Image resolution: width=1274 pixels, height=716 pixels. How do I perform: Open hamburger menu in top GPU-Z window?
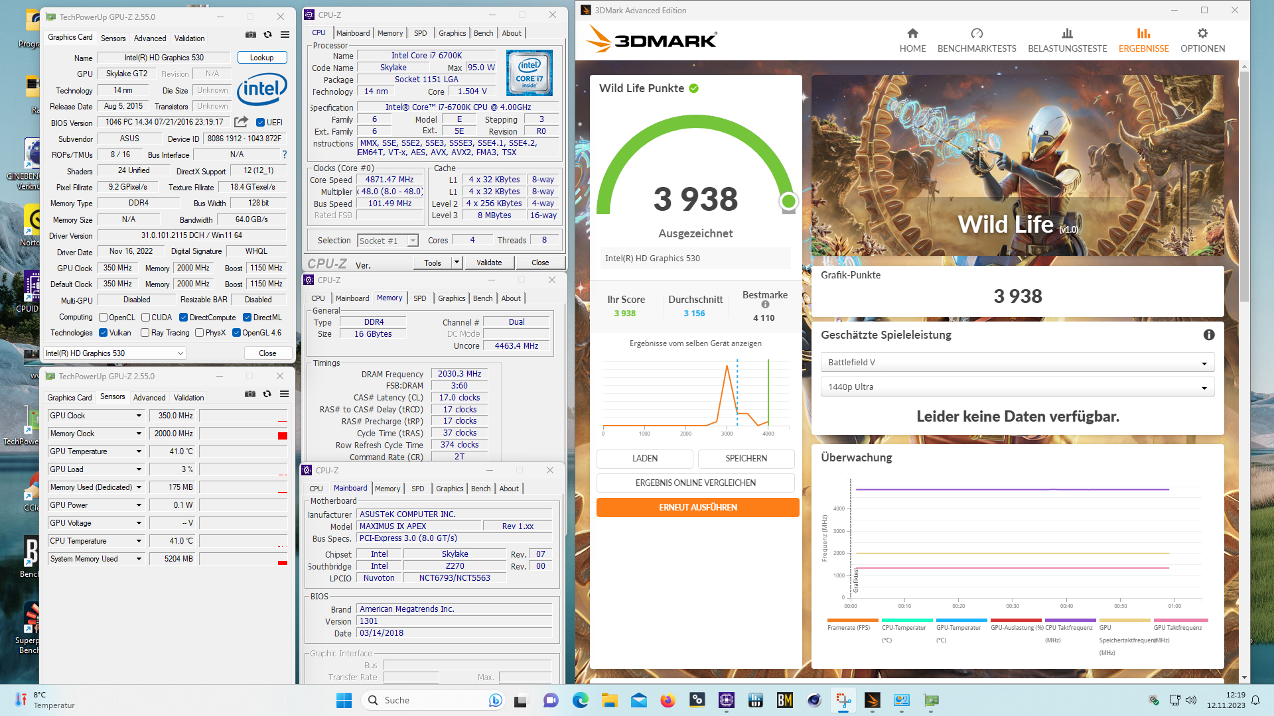click(x=285, y=34)
